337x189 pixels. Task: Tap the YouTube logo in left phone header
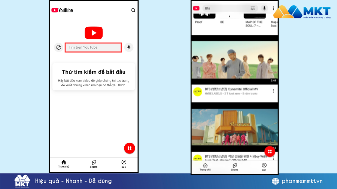(62, 10)
